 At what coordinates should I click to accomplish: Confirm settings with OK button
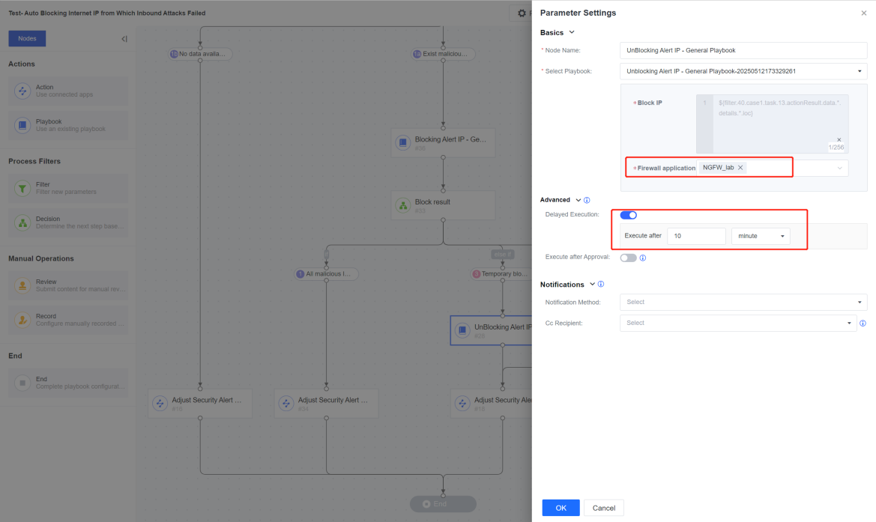[561, 508]
